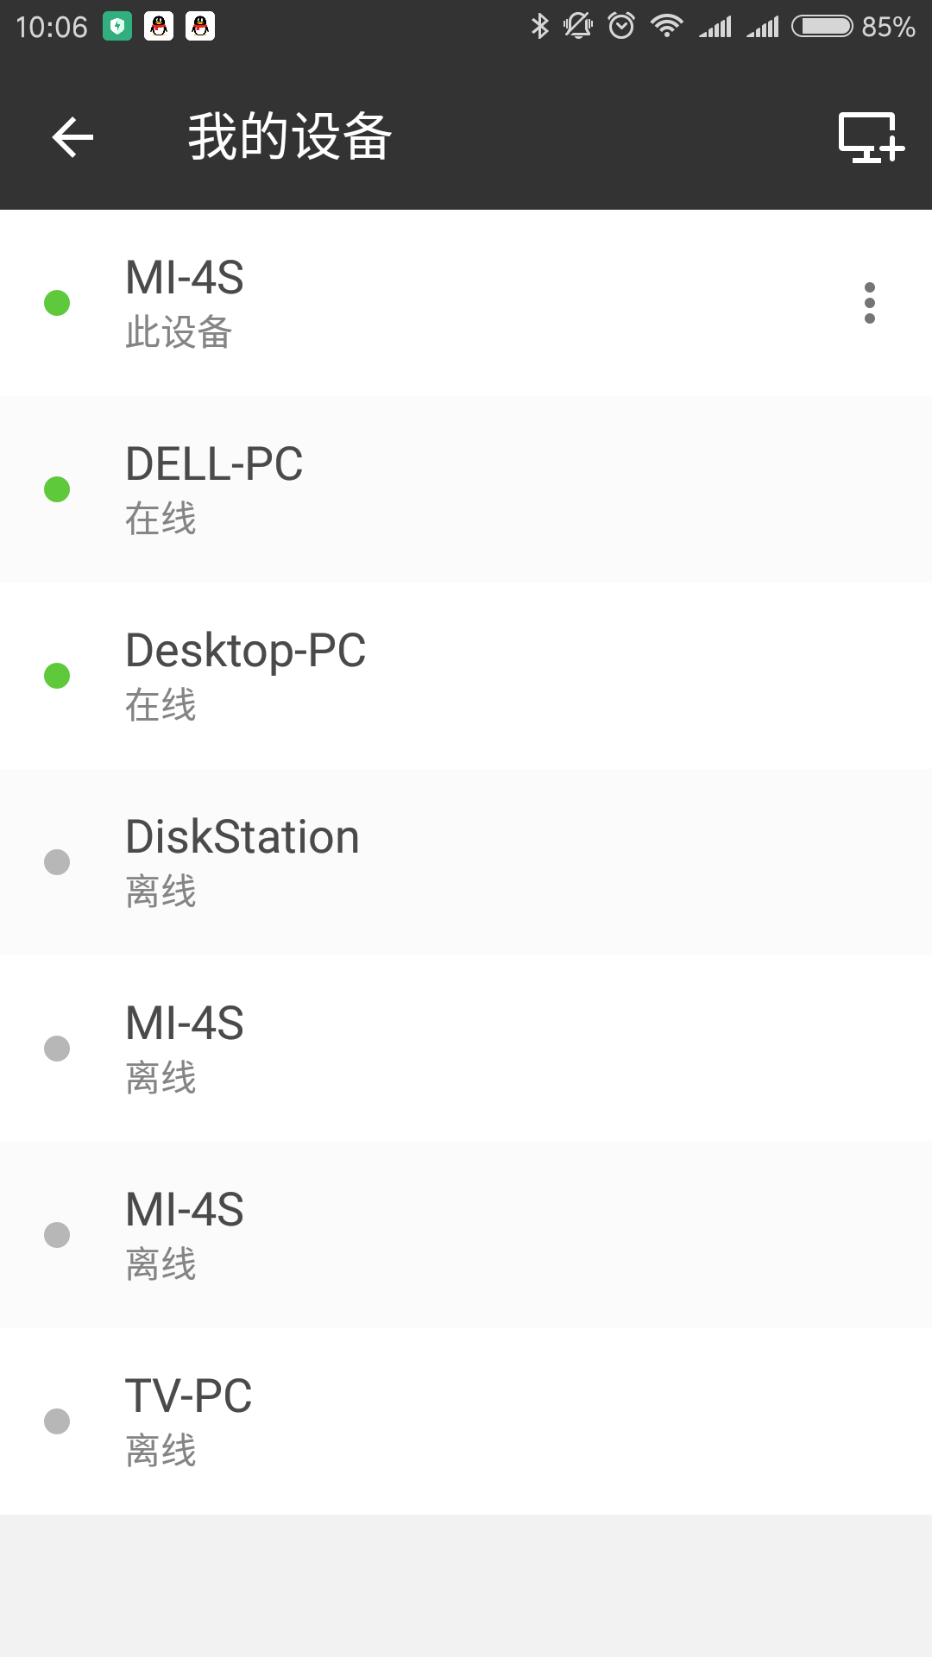
Task: Choose the TV-PC device entry
Action: (466, 1421)
